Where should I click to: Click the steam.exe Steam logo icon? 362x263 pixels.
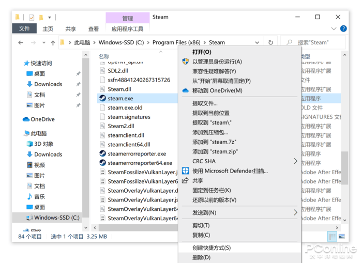[x=102, y=98]
